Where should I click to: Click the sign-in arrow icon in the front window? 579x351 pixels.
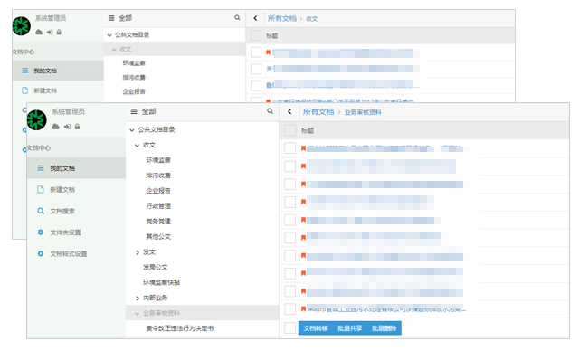coord(67,127)
